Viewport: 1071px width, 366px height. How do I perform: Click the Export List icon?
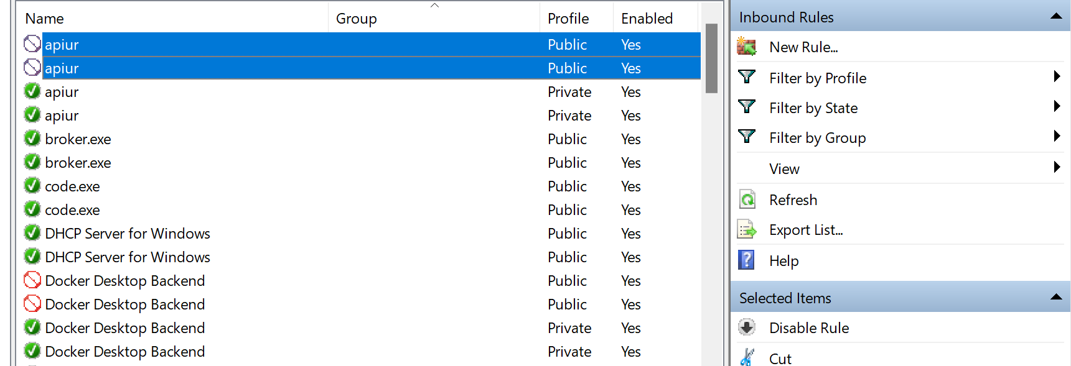[747, 230]
